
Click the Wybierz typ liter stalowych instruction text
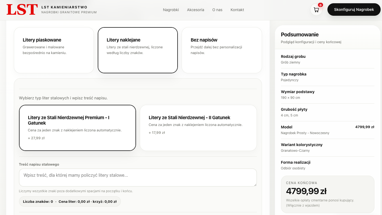click(63, 98)
